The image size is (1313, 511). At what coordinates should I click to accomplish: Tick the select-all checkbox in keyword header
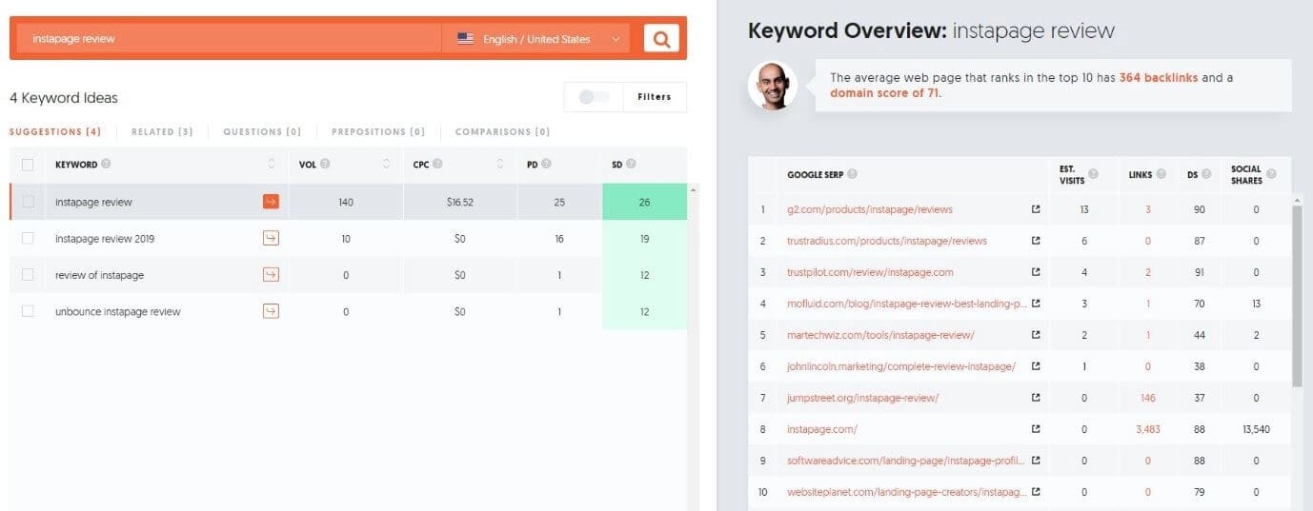(28, 165)
